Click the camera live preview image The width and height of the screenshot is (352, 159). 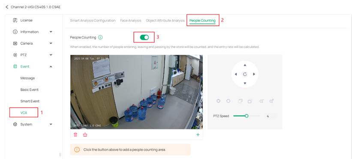(136, 92)
